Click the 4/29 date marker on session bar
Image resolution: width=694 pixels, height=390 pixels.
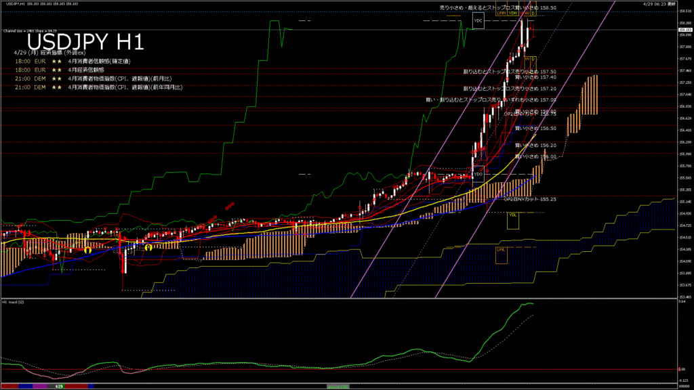[59, 387]
